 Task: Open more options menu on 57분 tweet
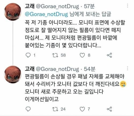(128, 6)
